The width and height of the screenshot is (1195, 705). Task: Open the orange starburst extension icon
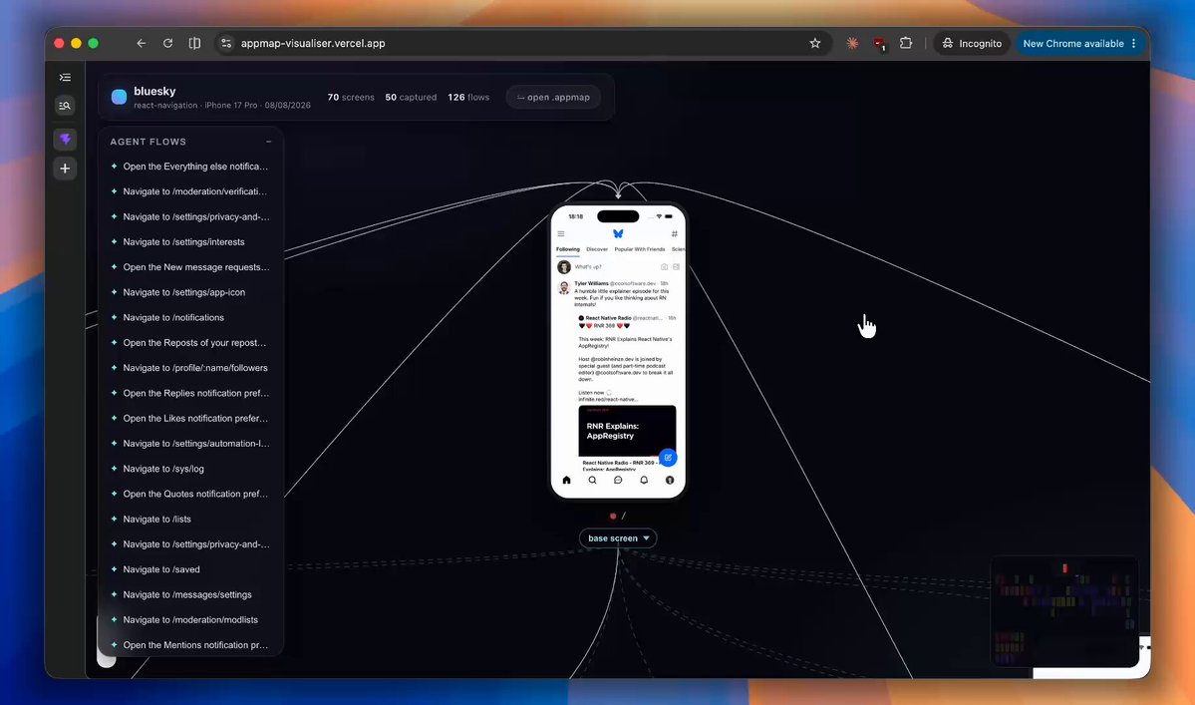coord(852,44)
